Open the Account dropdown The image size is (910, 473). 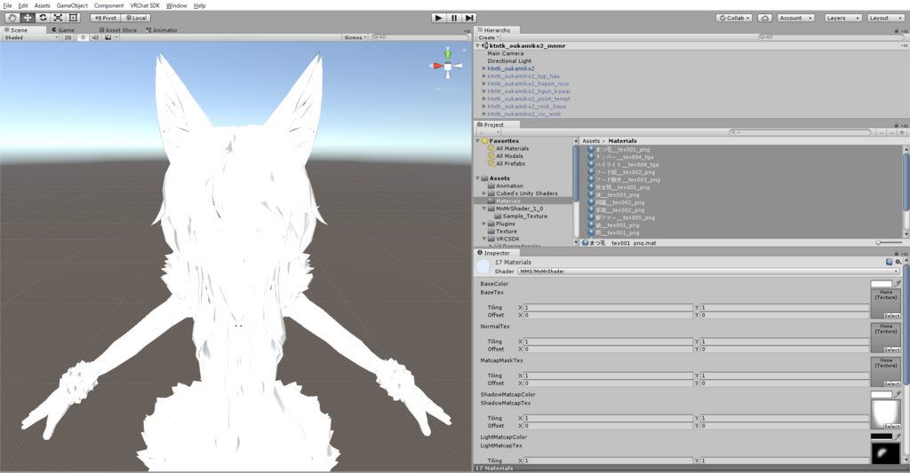tap(796, 18)
